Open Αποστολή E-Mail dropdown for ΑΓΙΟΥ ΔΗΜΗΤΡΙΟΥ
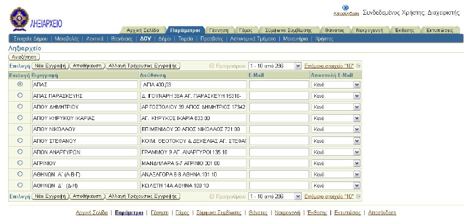Screen dimensions: 472x219 point(336,107)
